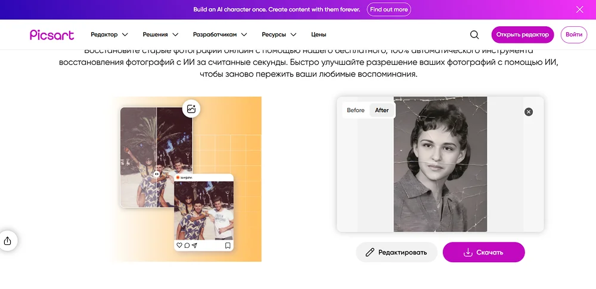Switch preview to Before view
Screen dimensions: 596x289
coord(356,110)
